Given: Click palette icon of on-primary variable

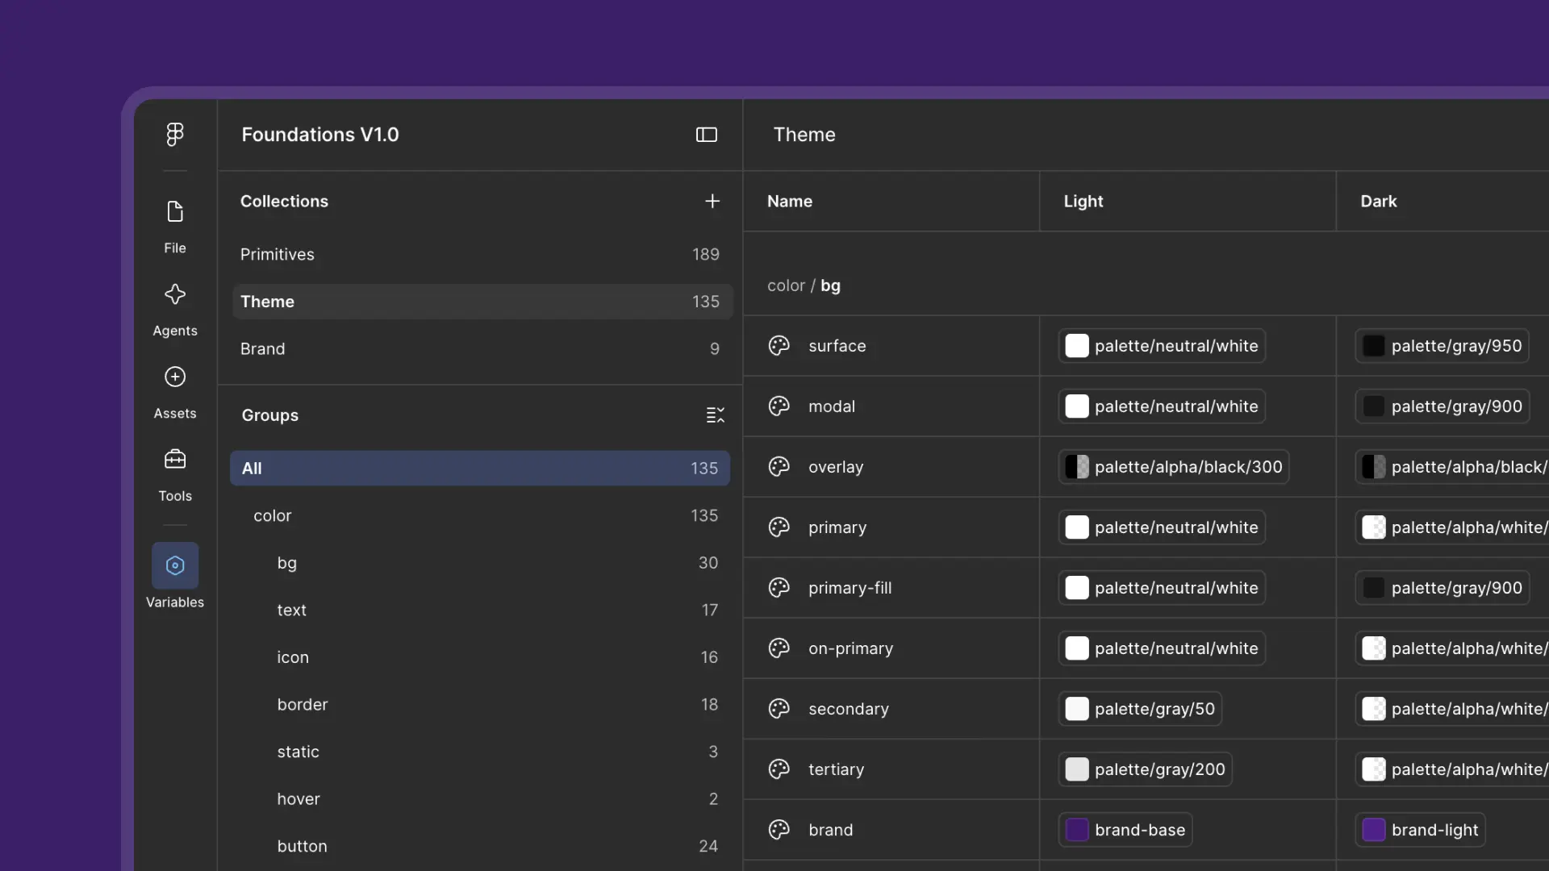Looking at the screenshot, I should pyautogui.click(x=779, y=648).
